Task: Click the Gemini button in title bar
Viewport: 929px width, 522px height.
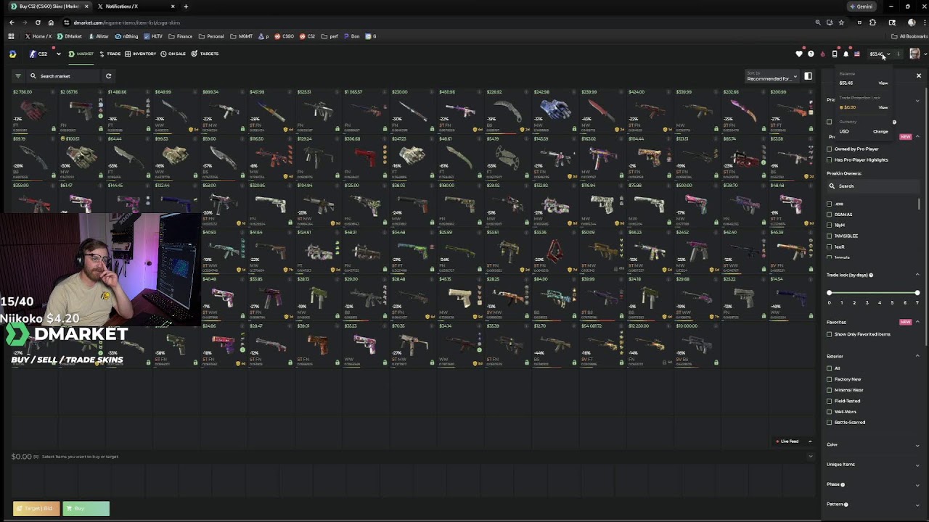Action: coord(862,7)
